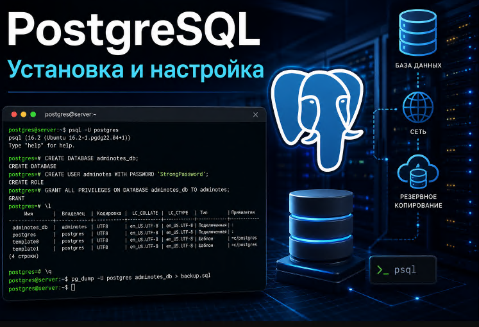Viewport: 479px width, 327px height.
Task: Click the psql version line '16.2 (Ubuntu'
Action: point(69,138)
